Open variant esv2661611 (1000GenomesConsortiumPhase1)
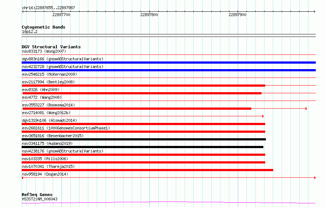Viewport: 326px width, 207px height. point(66,128)
